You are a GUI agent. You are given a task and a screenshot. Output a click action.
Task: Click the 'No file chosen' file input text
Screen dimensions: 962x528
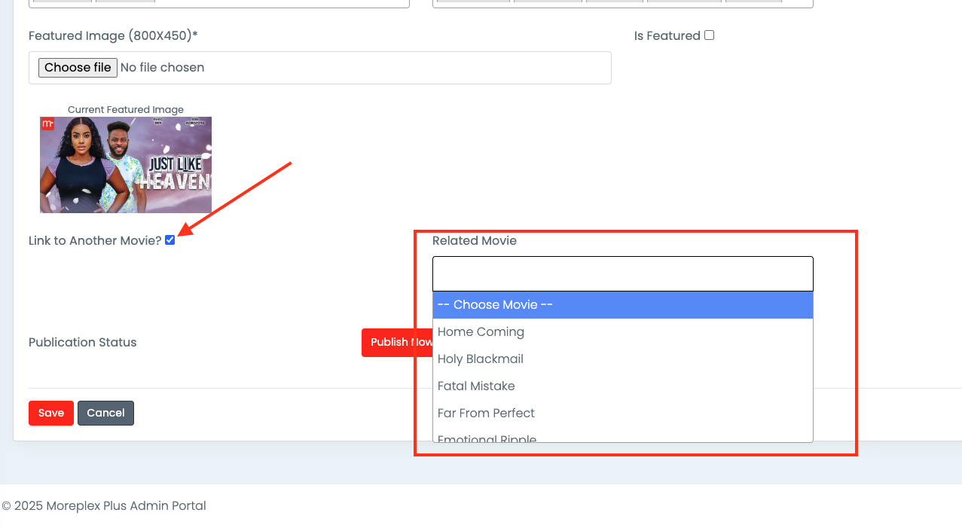point(162,68)
